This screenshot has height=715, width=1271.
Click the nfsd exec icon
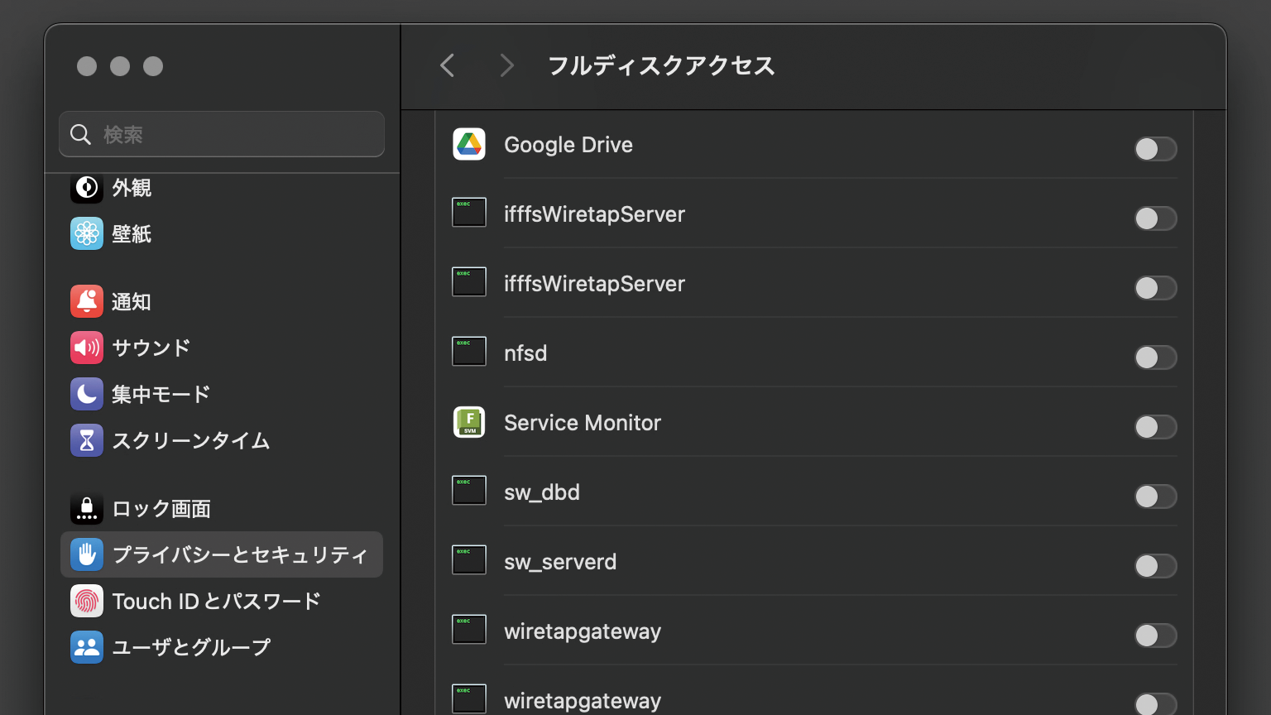point(469,352)
